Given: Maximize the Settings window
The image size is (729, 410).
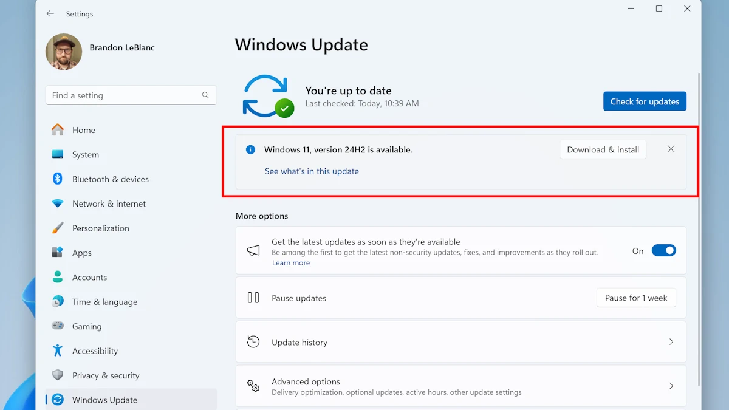Looking at the screenshot, I should click(x=659, y=9).
